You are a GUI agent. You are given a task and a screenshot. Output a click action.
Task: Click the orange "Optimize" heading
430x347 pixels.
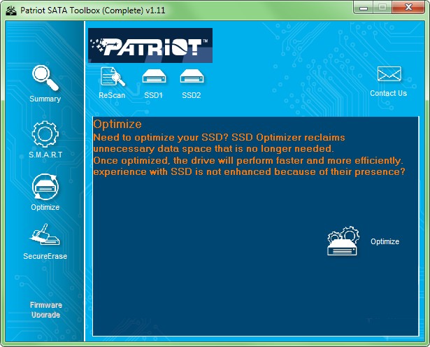pos(117,124)
